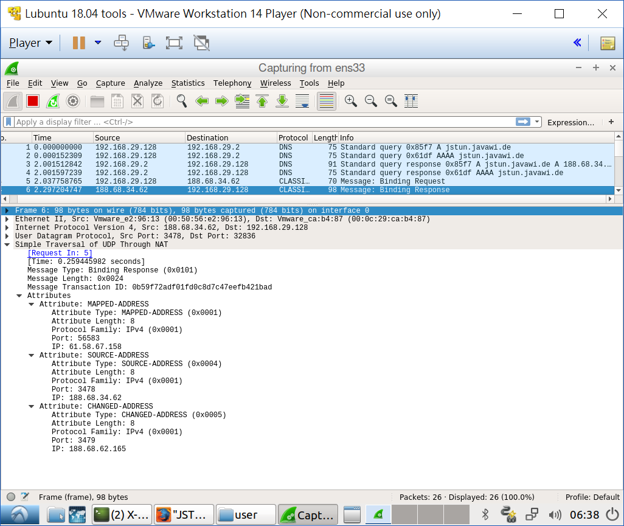Open the Wireless menu
624x526 pixels.
click(x=276, y=83)
